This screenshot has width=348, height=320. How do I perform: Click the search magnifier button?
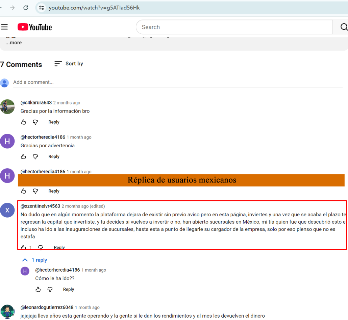pos(343,27)
